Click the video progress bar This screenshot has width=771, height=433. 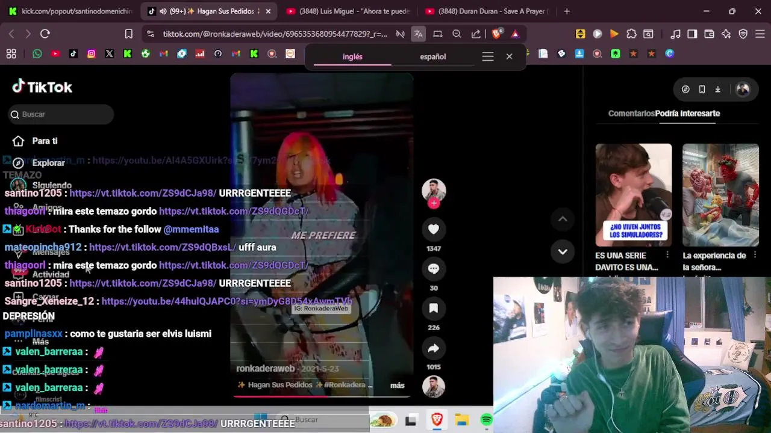coord(322,396)
